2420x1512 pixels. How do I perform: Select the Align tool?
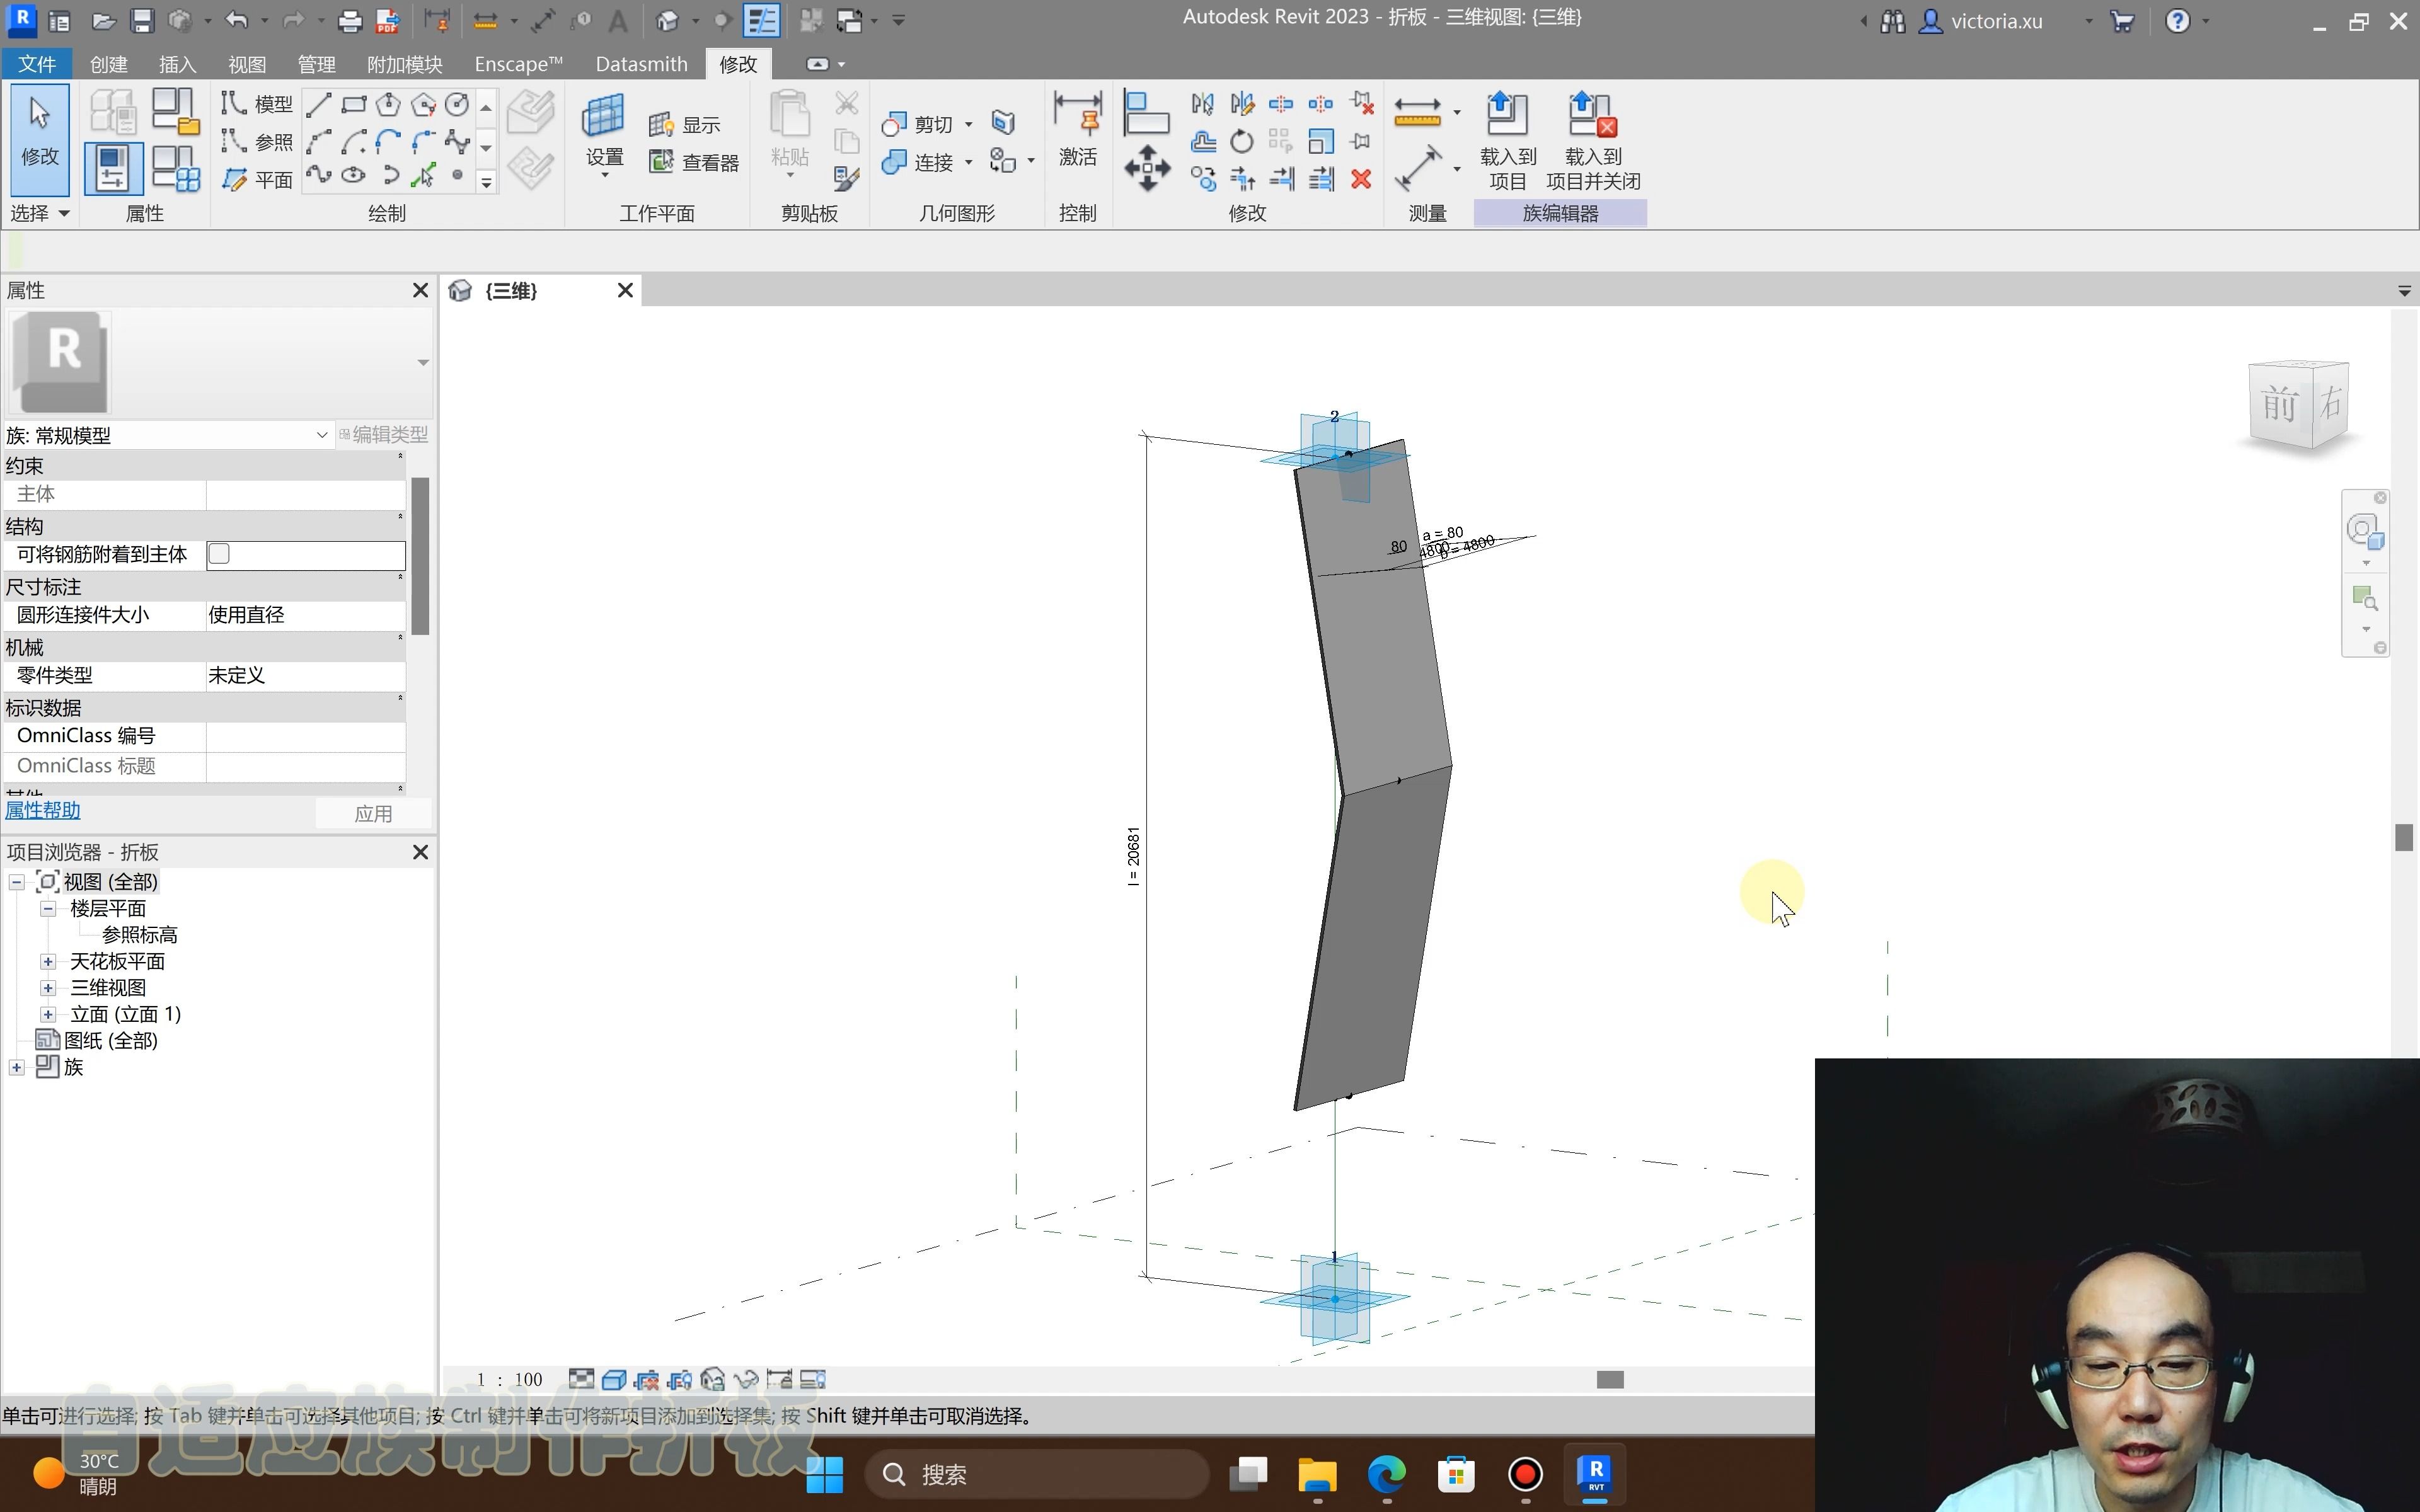(x=1146, y=112)
